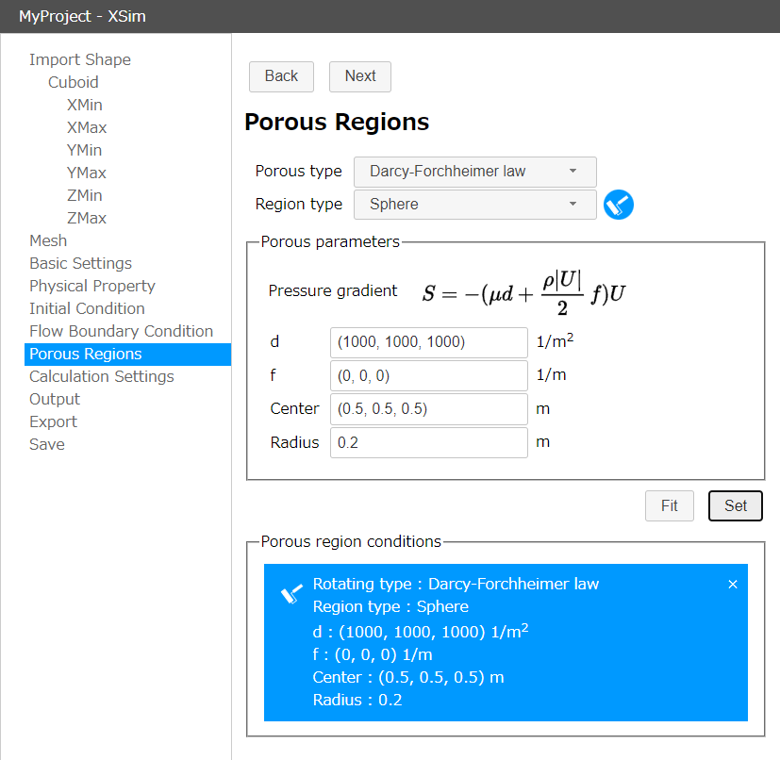Click the 'Porous parameters' group label
This screenshot has width=780, height=760.
[x=330, y=241]
